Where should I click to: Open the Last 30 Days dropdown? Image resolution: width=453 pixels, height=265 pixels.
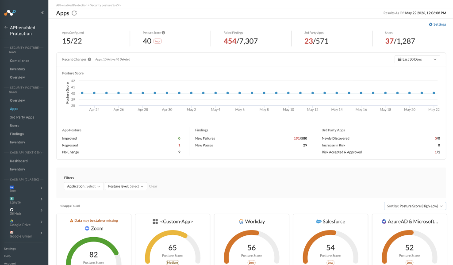coord(417,59)
